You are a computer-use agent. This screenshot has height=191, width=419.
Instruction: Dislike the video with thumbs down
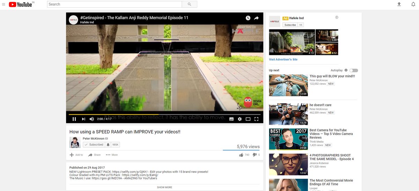point(255,155)
